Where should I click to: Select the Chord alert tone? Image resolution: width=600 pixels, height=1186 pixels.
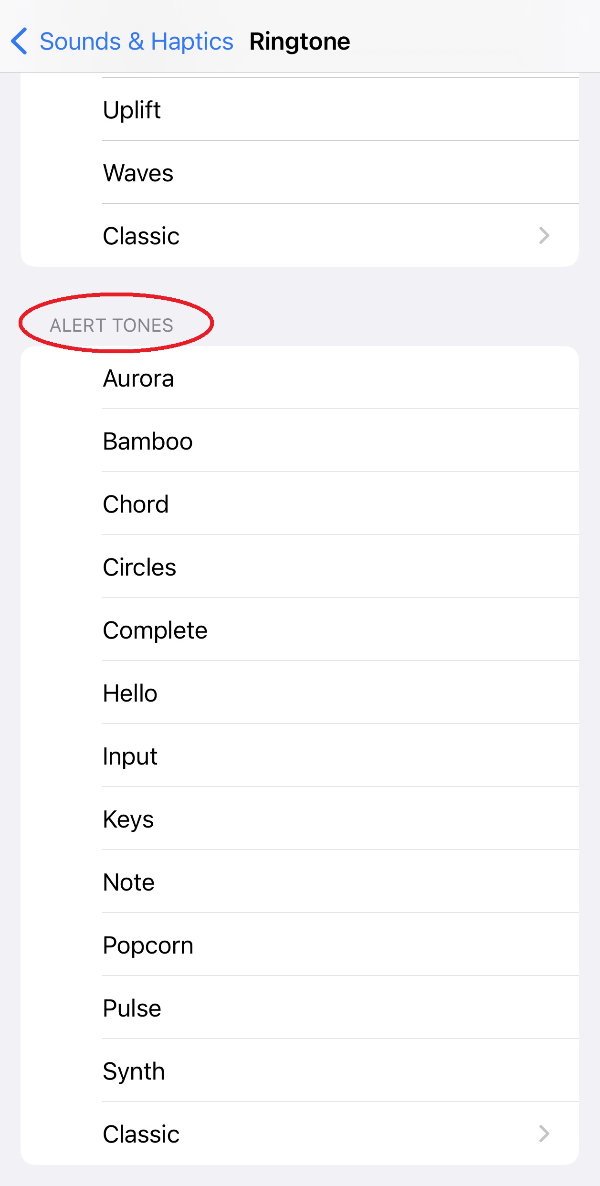pos(300,504)
